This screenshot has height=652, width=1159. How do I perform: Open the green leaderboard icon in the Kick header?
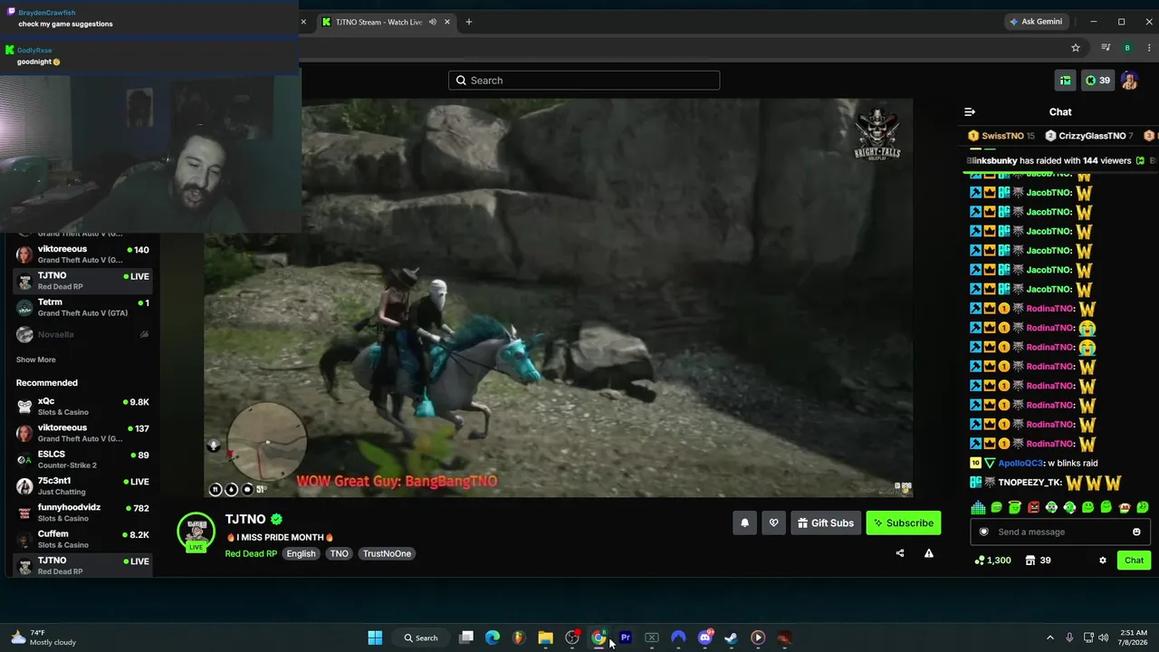pyautogui.click(x=1065, y=81)
